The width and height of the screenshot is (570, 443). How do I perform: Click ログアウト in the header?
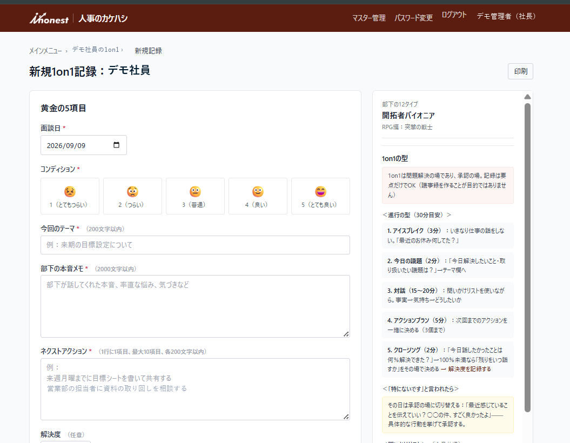(x=454, y=15)
